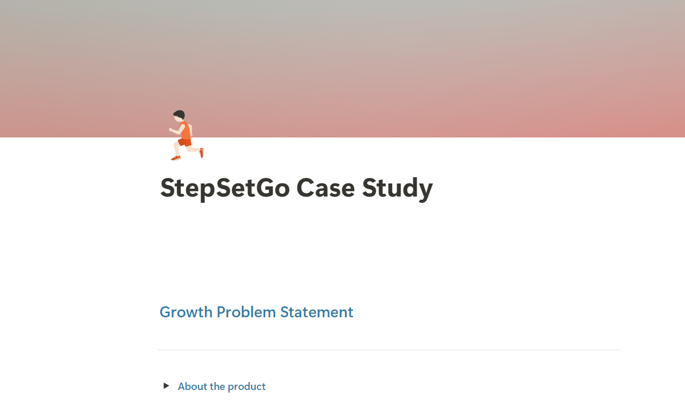
Task: Click the runner icon's orange shoe
Action: pos(175,157)
